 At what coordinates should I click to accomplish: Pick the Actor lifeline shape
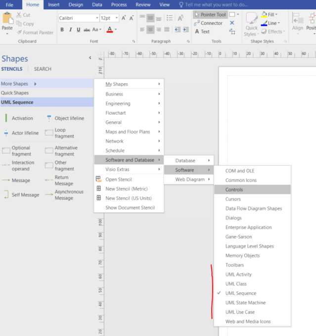coord(24,133)
